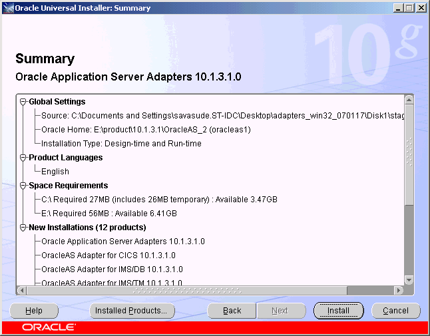This screenshot has width=430, height=336.
Task: Collapse the Product Languages node
Action: click(x=23, y=158)
